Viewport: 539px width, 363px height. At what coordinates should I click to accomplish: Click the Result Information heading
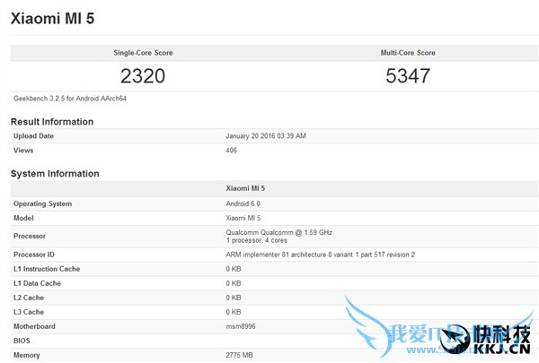pos(52,122)
